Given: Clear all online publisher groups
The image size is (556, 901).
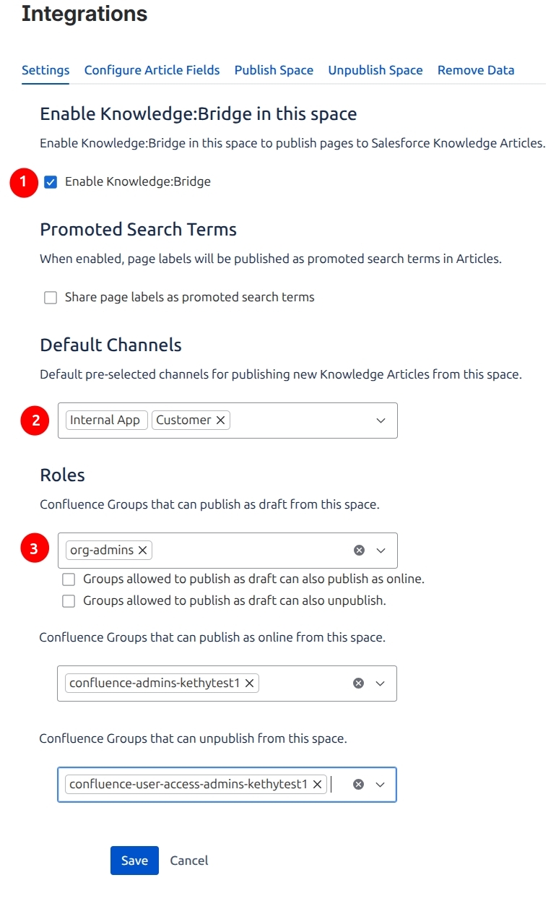Looking at the screenshot, I should [x=358, y=684].
